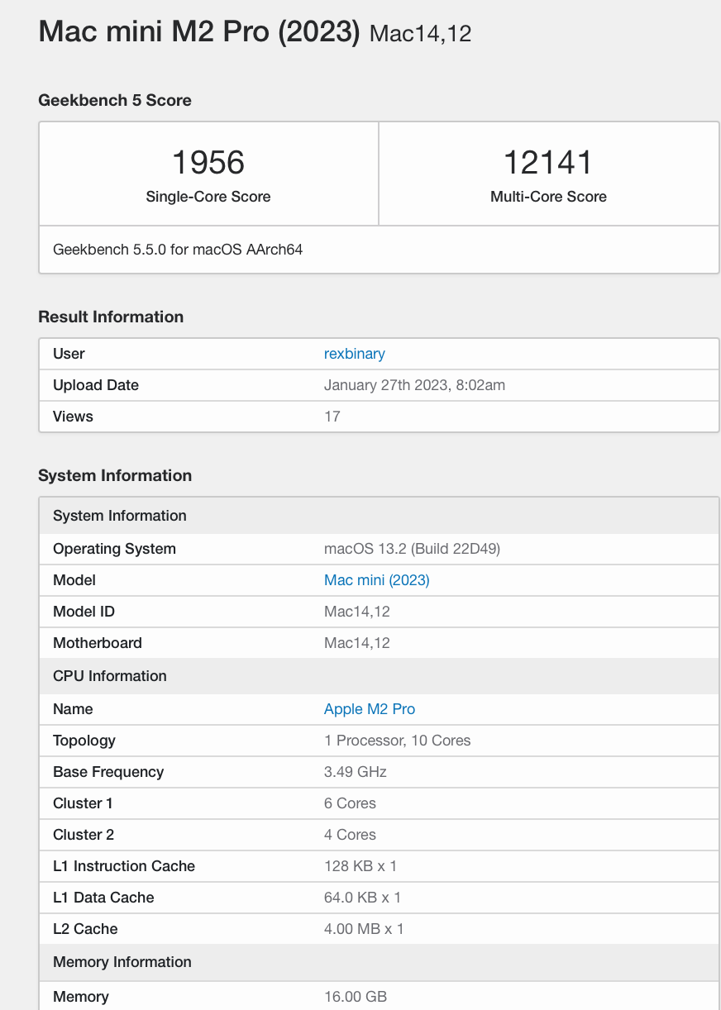
Task: Click the L1 Instruction Cache value 128 KB
Action: point(360,866)
